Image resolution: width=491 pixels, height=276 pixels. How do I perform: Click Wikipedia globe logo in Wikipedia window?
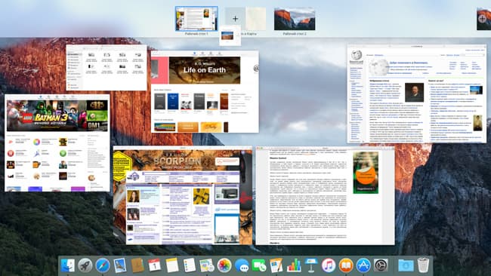(x=357, y=57)
